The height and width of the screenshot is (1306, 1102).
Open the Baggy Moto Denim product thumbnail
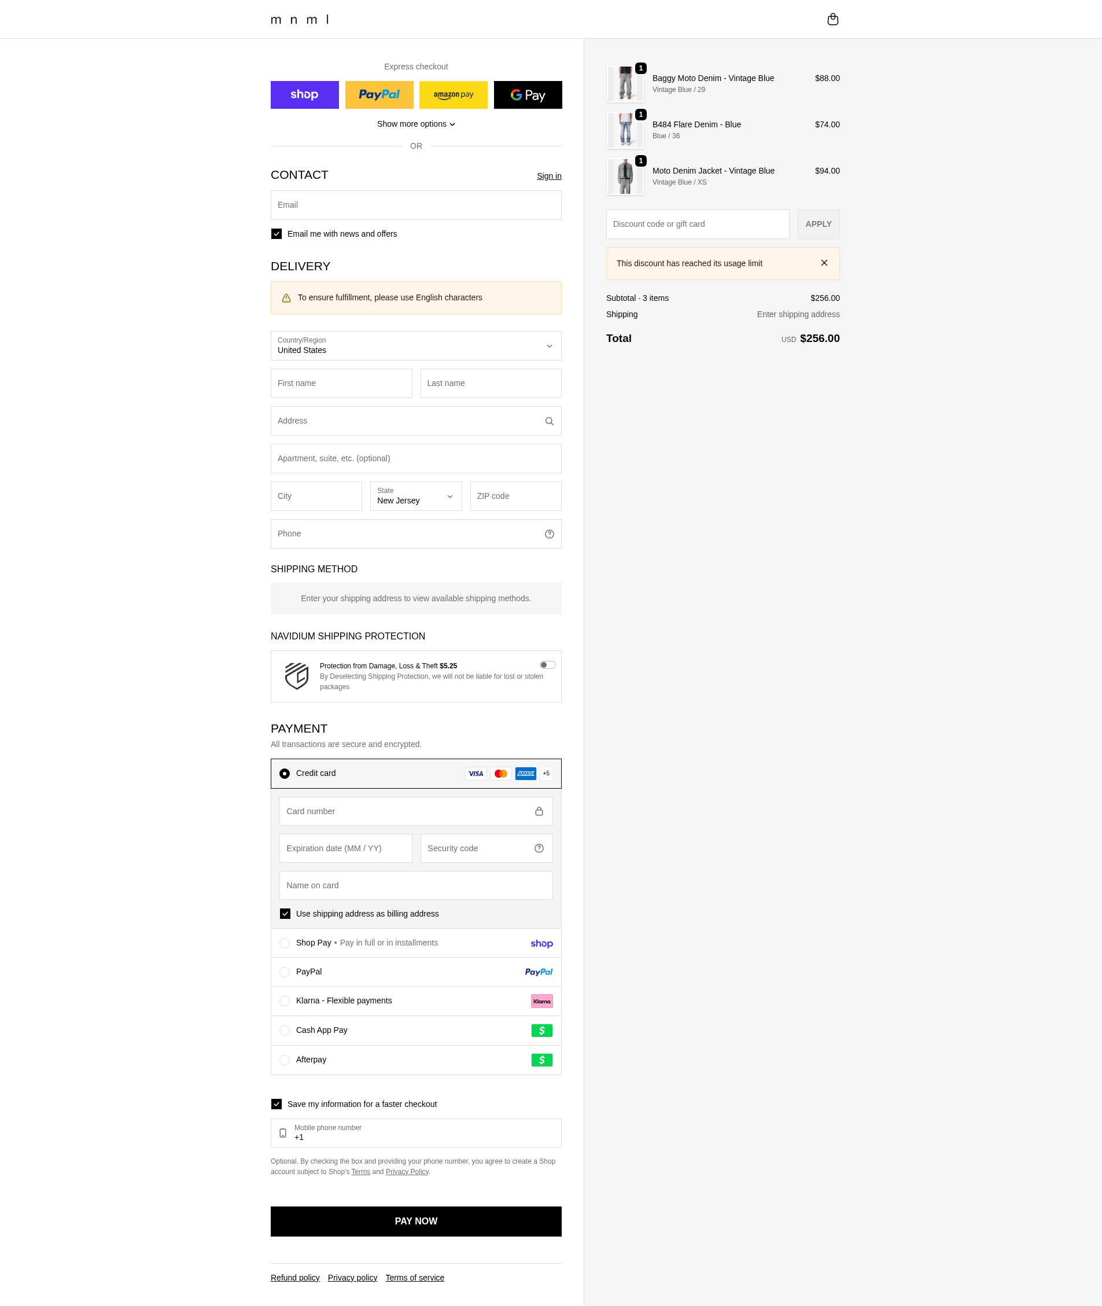625,84
